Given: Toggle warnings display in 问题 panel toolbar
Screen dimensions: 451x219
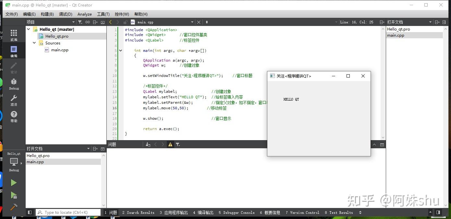Looking at the screenshot, I should pos(170,144).
